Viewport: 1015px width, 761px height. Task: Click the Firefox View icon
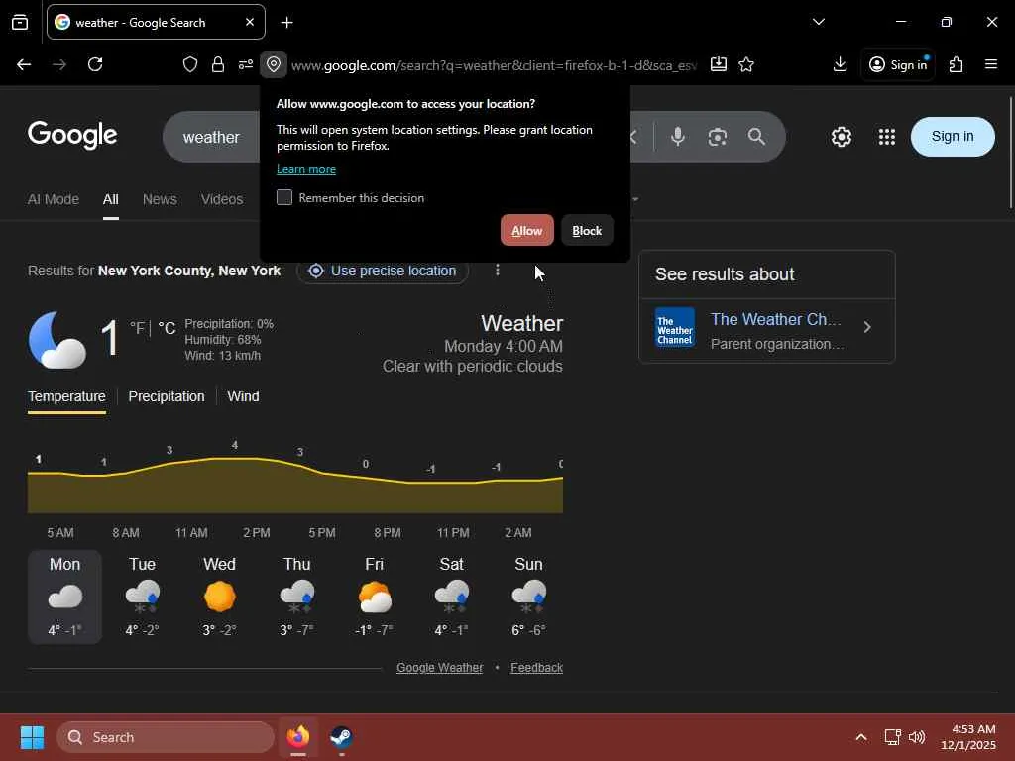[20, 23]
